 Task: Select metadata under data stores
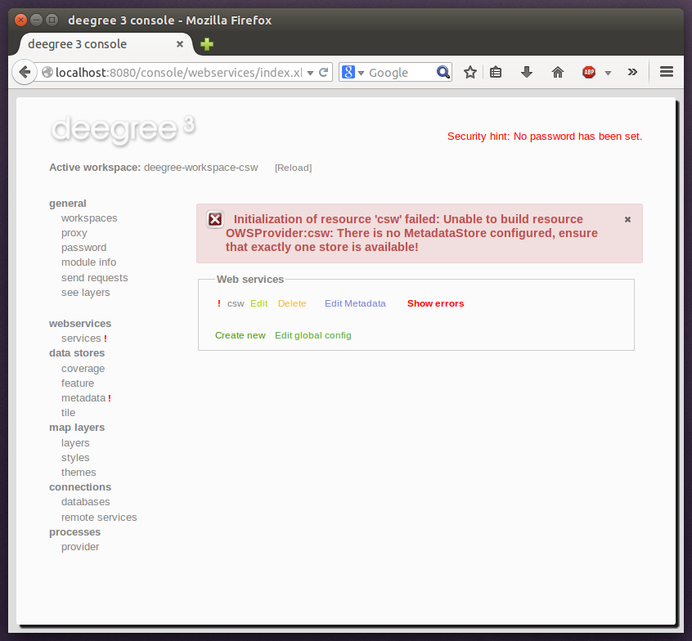coord(83,398)
